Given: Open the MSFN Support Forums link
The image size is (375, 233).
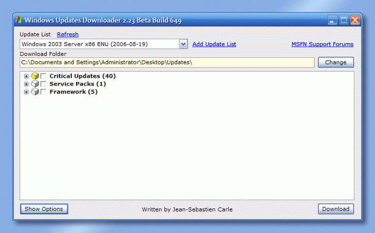Looking at the screenshot, I should click(x=322, y=44).
